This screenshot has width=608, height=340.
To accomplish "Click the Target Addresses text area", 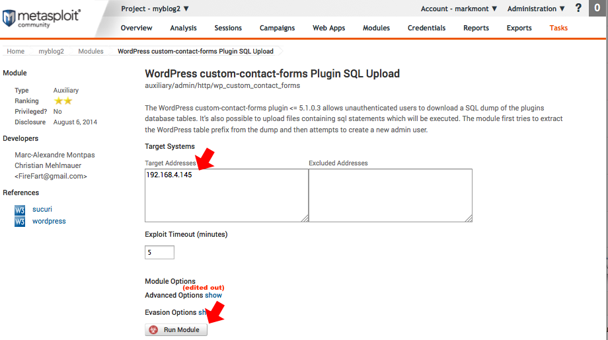I will (226, 195).
